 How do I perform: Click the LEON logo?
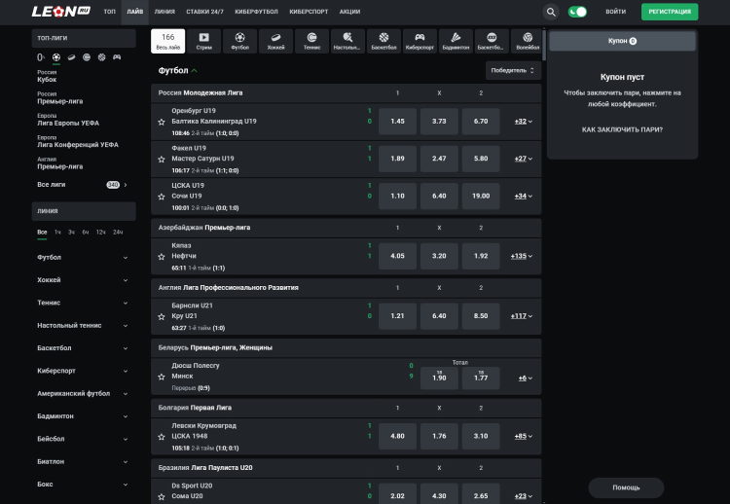pos(61,12)
